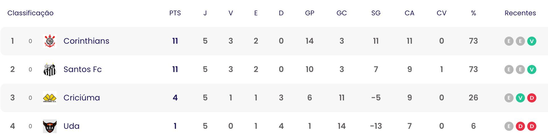Click Santos Fc's green V recent badge
The height and width of the screenshot is (139, 548).
tap(531, 69)
